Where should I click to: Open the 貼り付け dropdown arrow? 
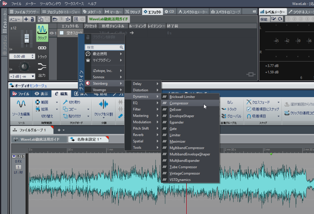pyautogui.click(x=88, y=116)
